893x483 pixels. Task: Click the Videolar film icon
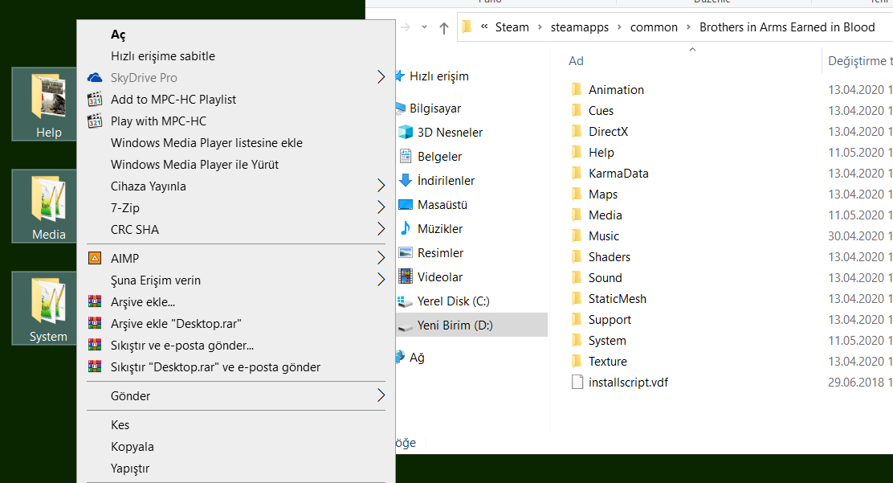click(x=405, y=276)
